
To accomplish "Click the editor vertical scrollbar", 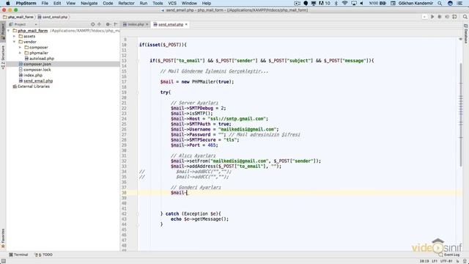I will pos(461,115).
